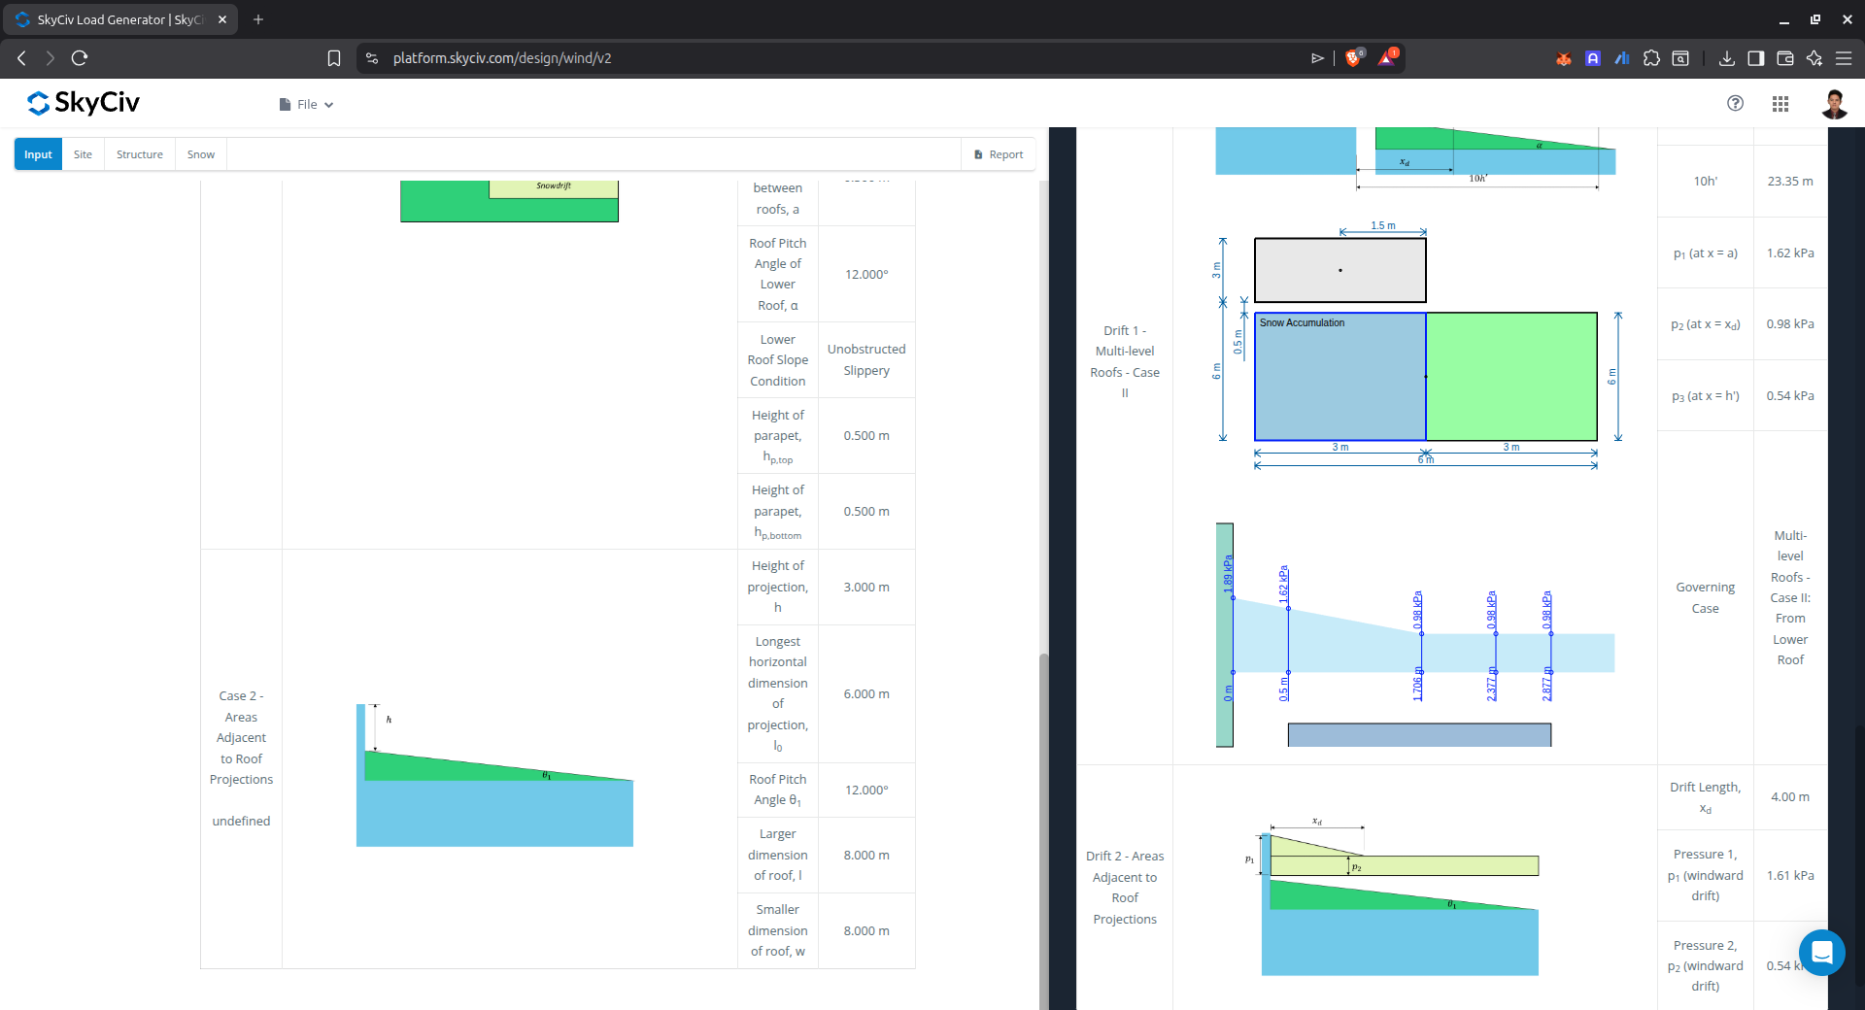Click the Report button
The width and height of the screenshot is (1865, 1010).
(x=998, y=154)
